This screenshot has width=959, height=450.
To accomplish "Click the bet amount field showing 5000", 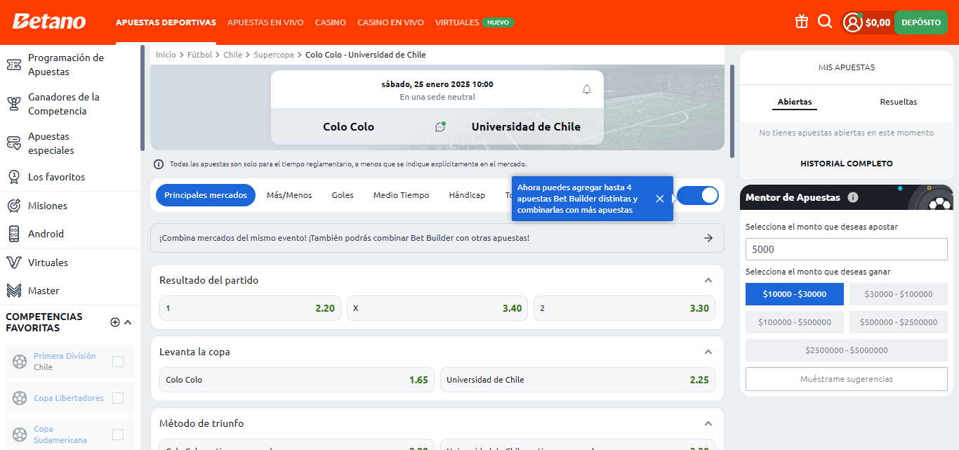I will click(x=847, y=249).
